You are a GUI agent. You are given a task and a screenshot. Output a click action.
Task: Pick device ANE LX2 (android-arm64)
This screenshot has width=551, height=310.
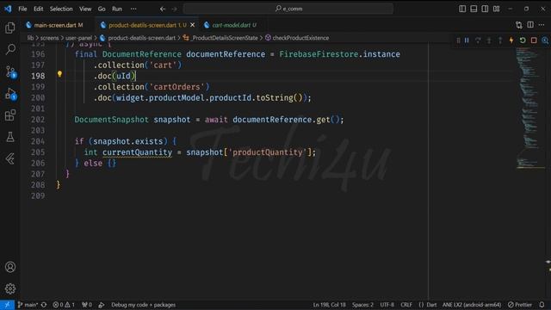point(472,305)
